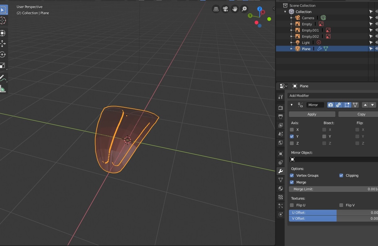378x246 pixels.
Task: Switch to camera view button
Action: click(x=225, y=9)
